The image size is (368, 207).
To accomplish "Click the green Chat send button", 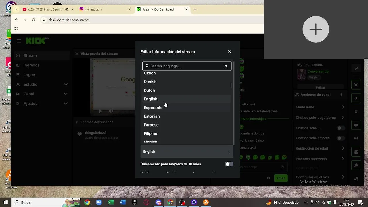I will [x=281, y=178].
